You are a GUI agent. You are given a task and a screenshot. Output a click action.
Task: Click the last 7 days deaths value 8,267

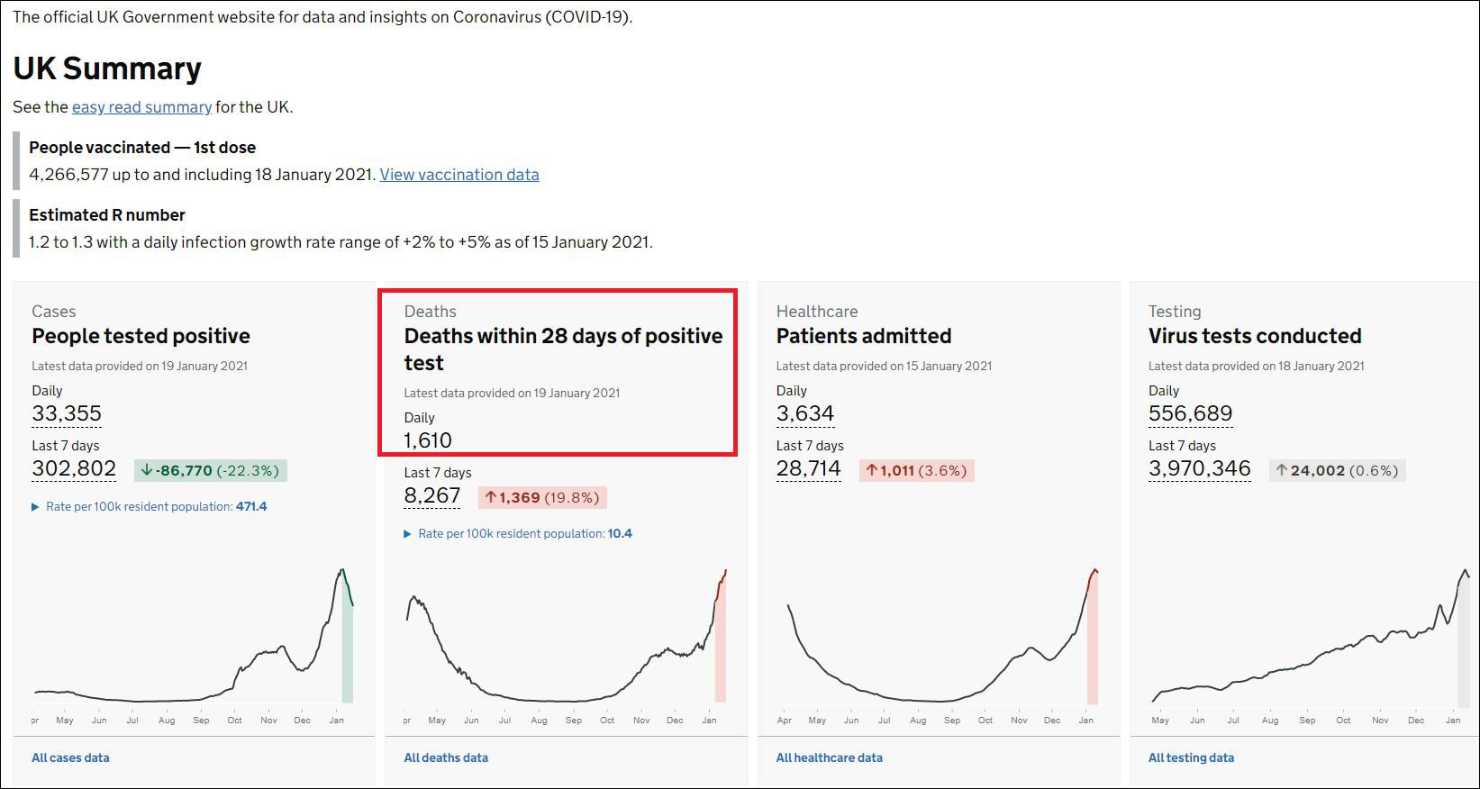click(x=432, y=496)
